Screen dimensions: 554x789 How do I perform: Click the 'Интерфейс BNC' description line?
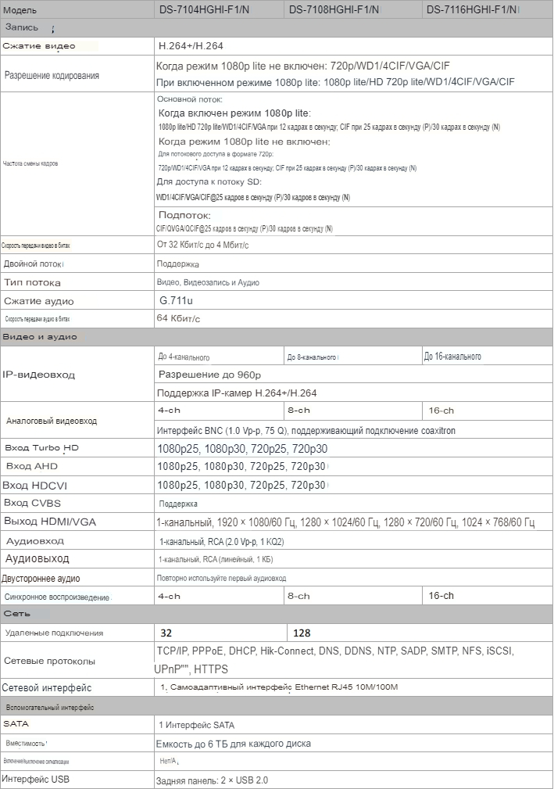click(306, 431)
